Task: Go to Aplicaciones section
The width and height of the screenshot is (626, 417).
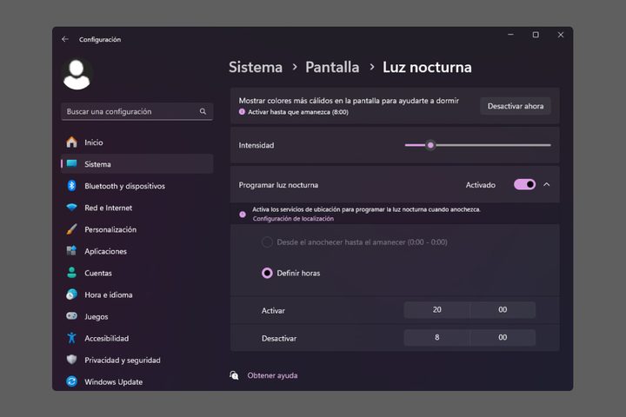Action: pos(137,251)
